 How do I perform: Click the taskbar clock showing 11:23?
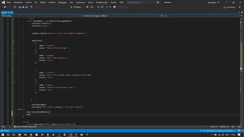coord(233,135)
